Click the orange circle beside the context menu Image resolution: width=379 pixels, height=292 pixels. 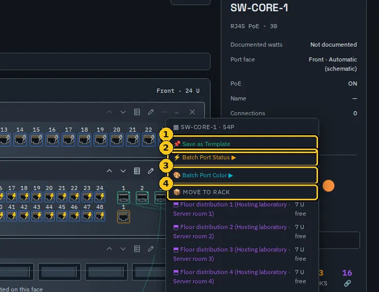pos(328,185)
